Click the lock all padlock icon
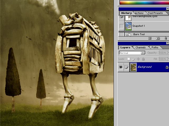 (143, 59)
